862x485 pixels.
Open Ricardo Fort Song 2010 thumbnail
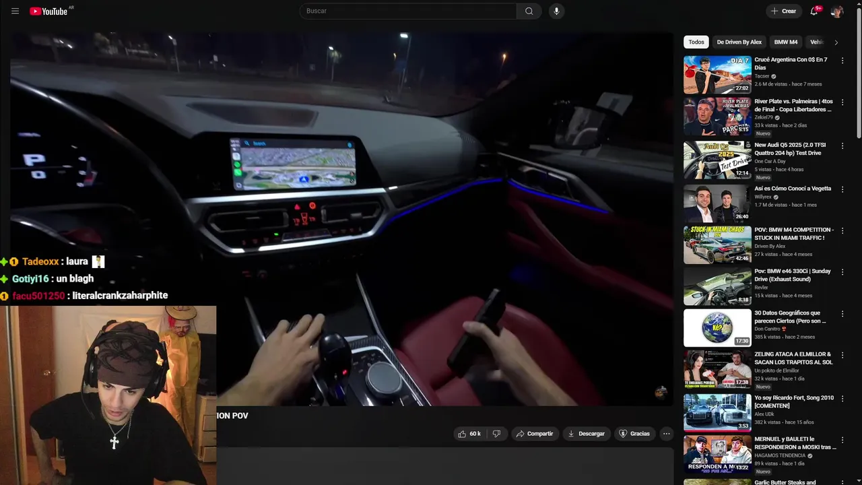tap(717, 412)
